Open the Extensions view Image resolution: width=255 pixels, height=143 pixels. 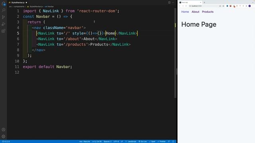[4, 31]
